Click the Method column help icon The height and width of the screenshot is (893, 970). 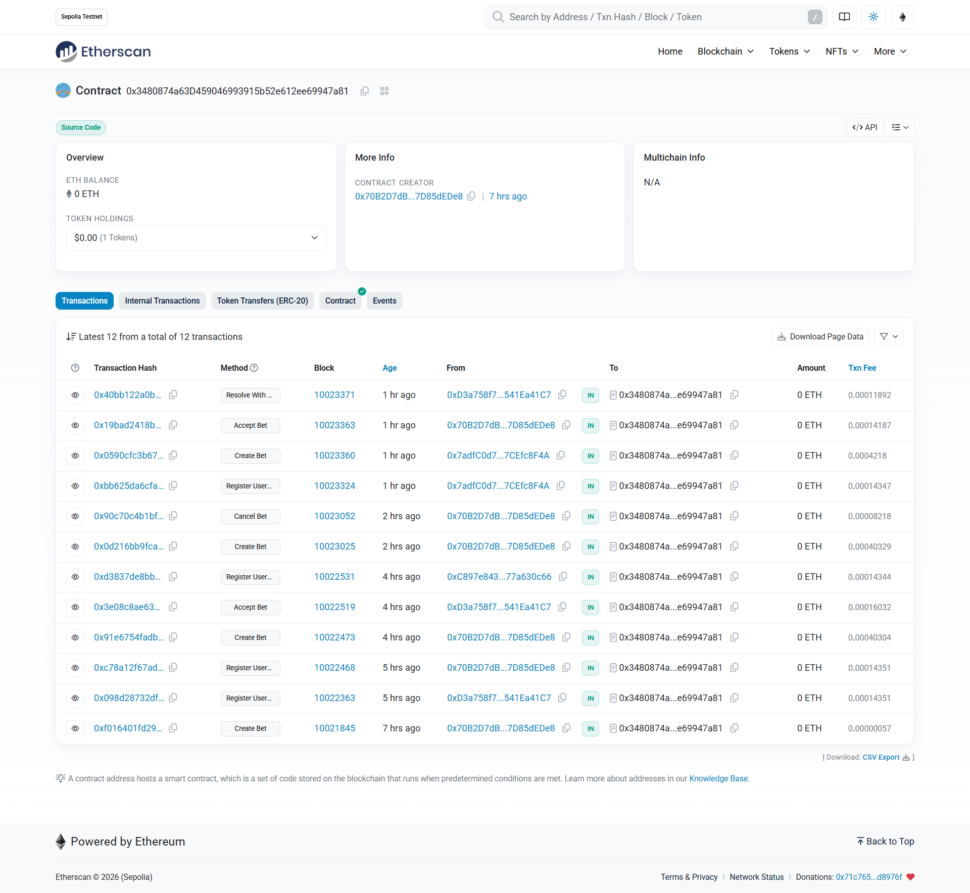pyautogui.click(x=254, y=368)
